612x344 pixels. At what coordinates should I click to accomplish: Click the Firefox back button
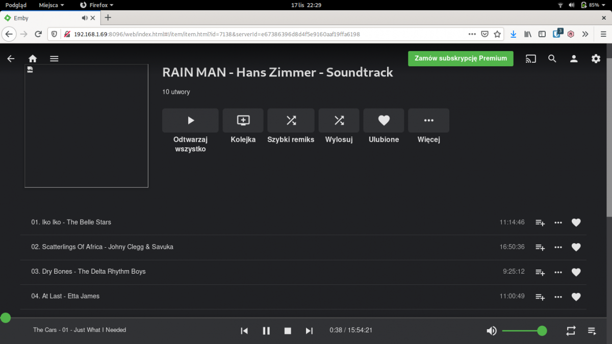point(9,34)
